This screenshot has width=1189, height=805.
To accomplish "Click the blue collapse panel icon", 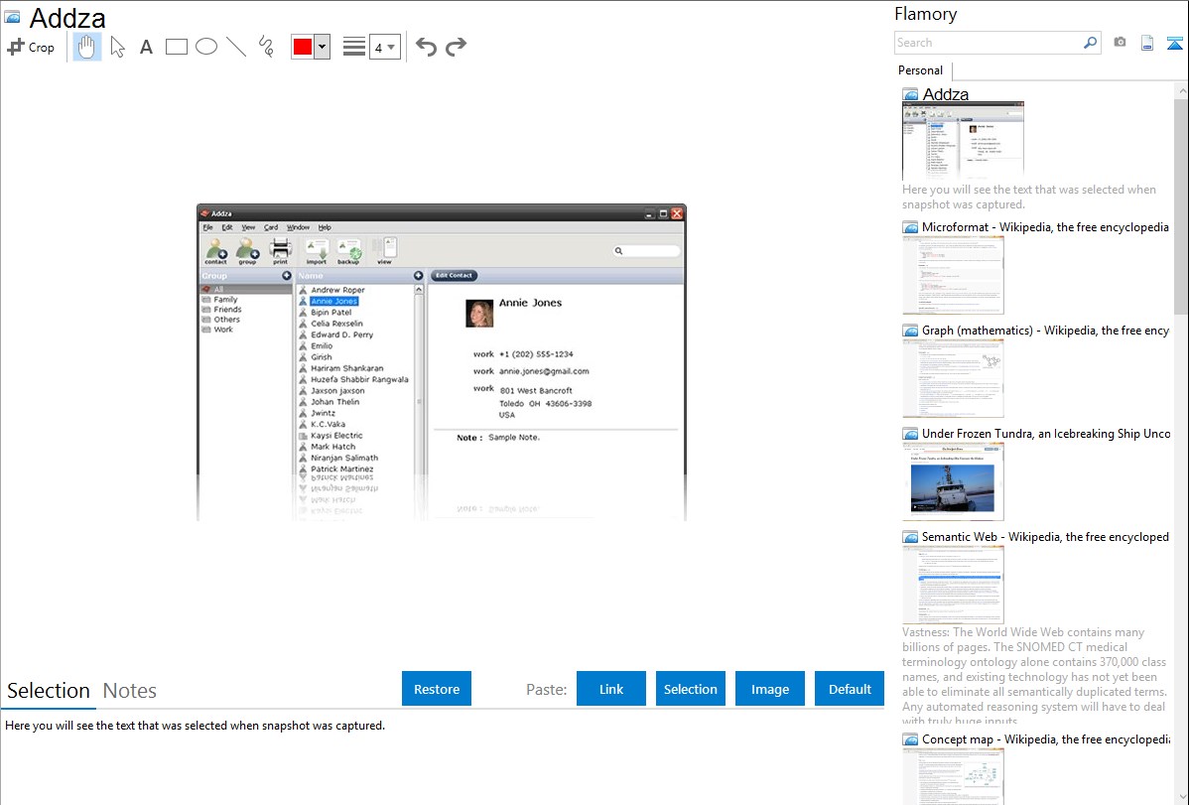I will 1174,44.
